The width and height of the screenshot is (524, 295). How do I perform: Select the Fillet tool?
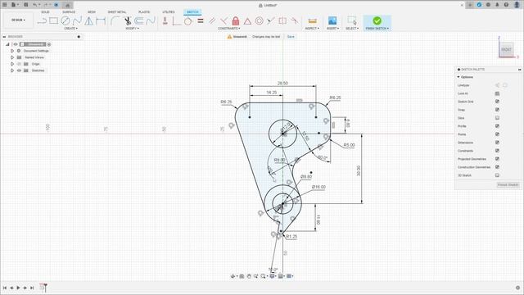tap(115, 20)
